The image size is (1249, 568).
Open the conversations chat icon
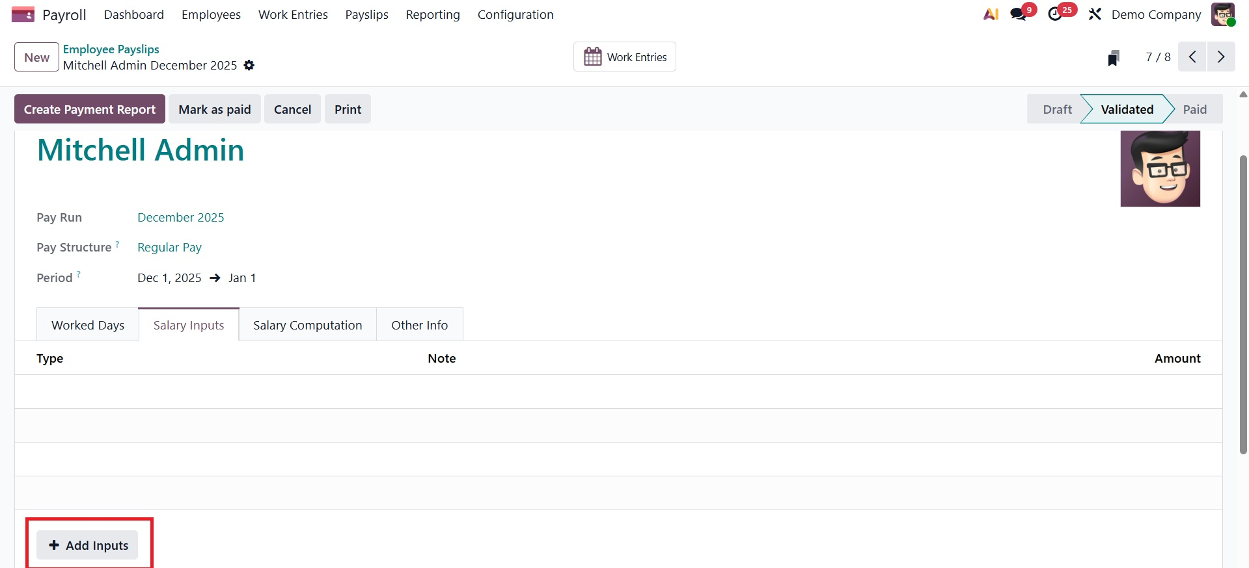click(1019, 14)
